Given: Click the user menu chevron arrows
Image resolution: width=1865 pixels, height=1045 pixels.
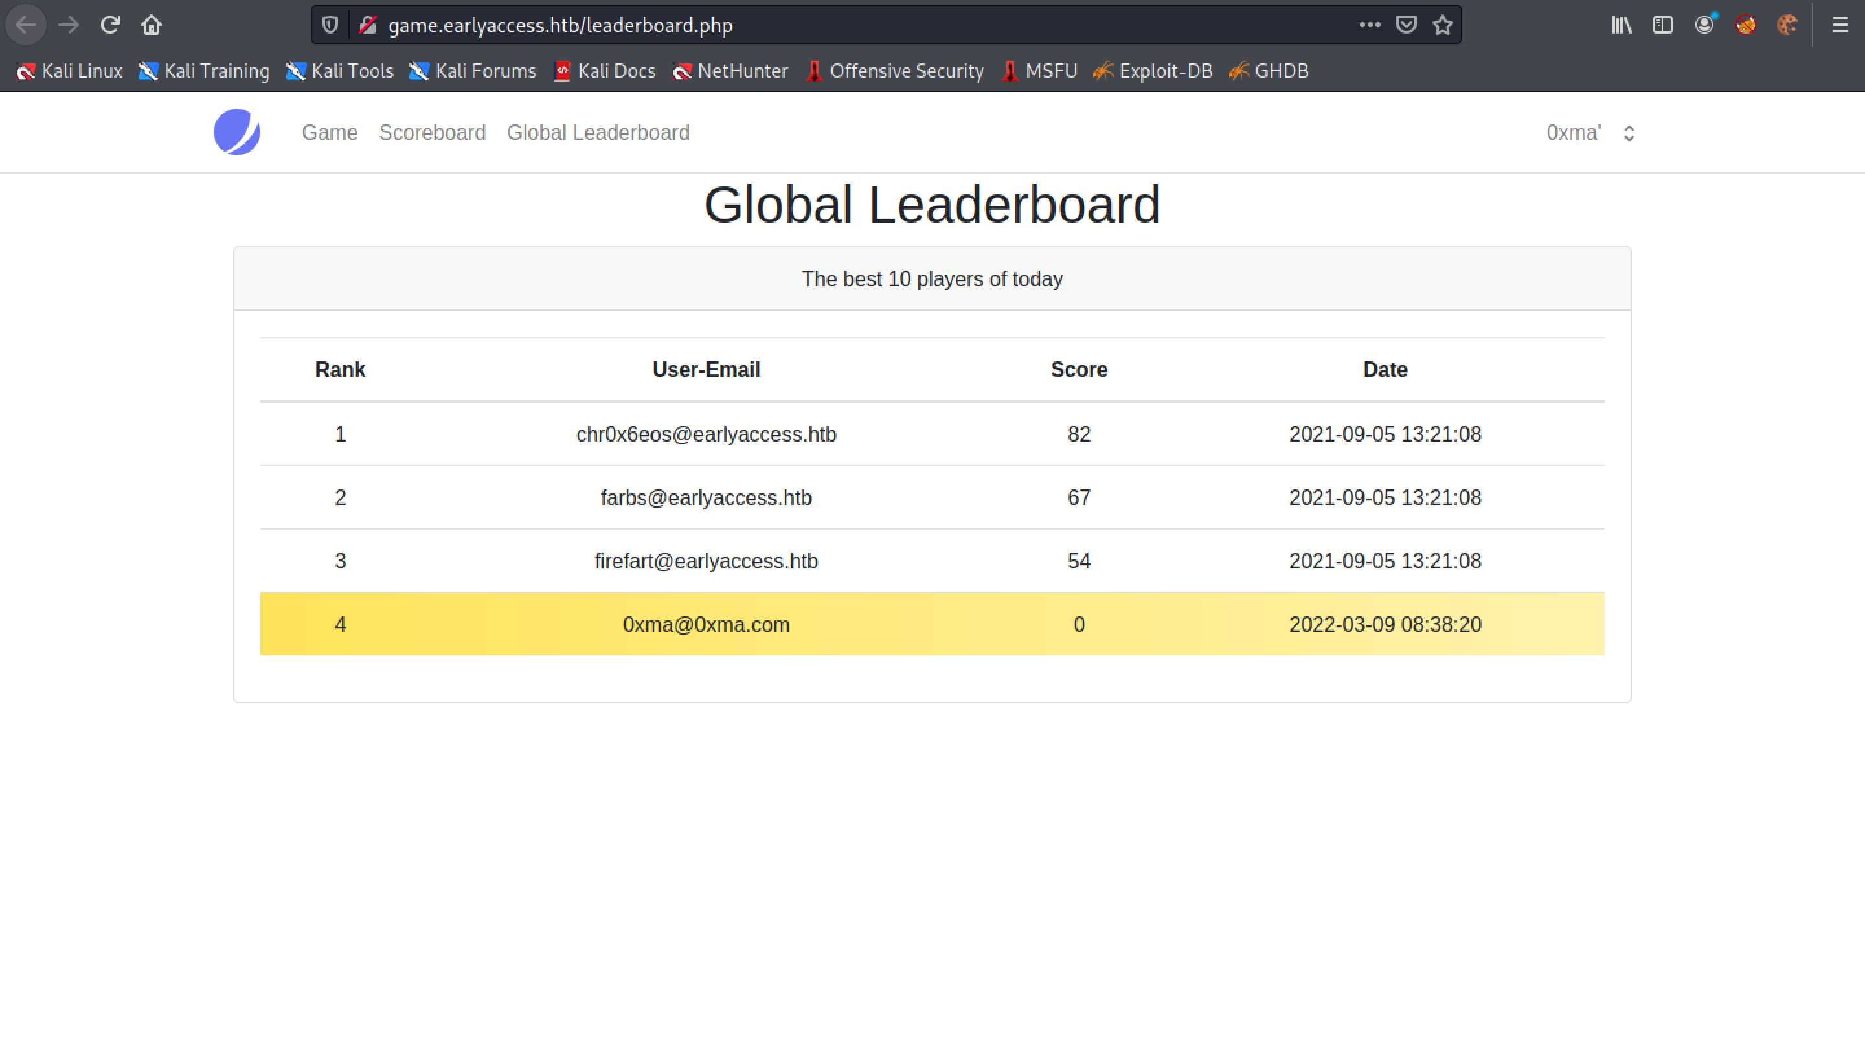Looking at the screenshot, I should point(1629,133).
